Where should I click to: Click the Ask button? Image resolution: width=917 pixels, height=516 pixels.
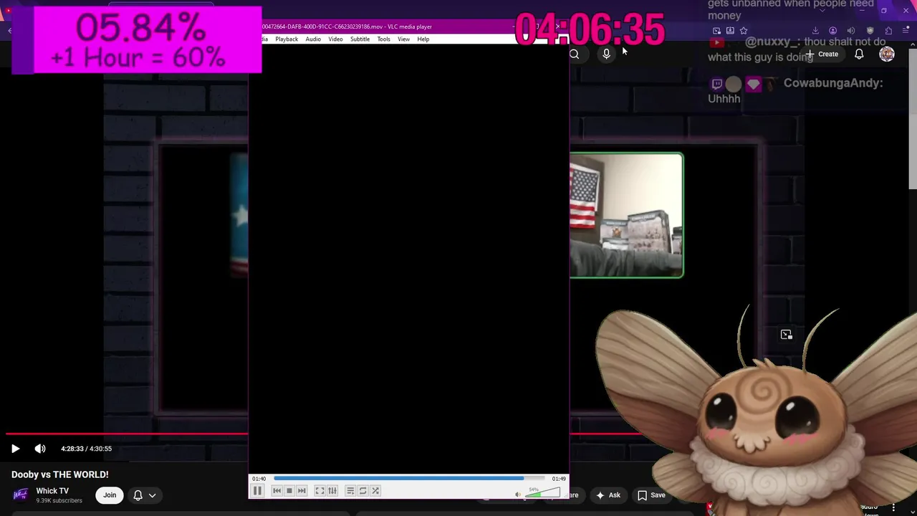pyautogui.click(x=608, y=495)
